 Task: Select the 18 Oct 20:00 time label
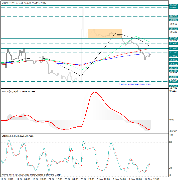coord(39,179)
